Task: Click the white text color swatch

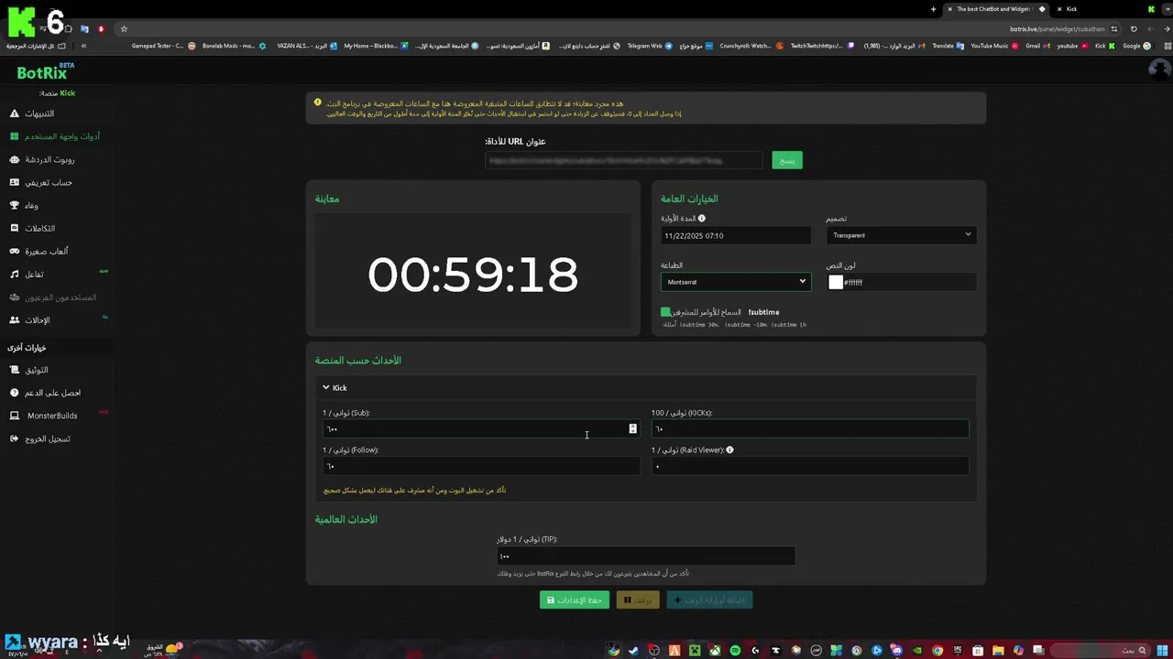Action: [x=835, y=282]
